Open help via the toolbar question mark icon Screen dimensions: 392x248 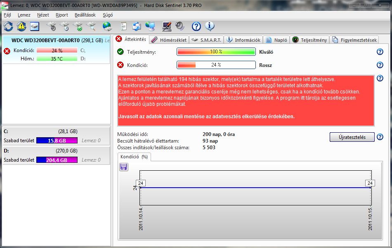pos(196,26)
